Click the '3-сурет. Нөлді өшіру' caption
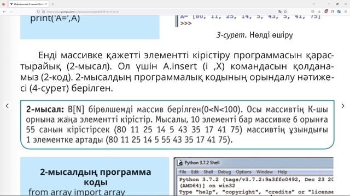Viewport: 350px width, 196px height. 254,35
